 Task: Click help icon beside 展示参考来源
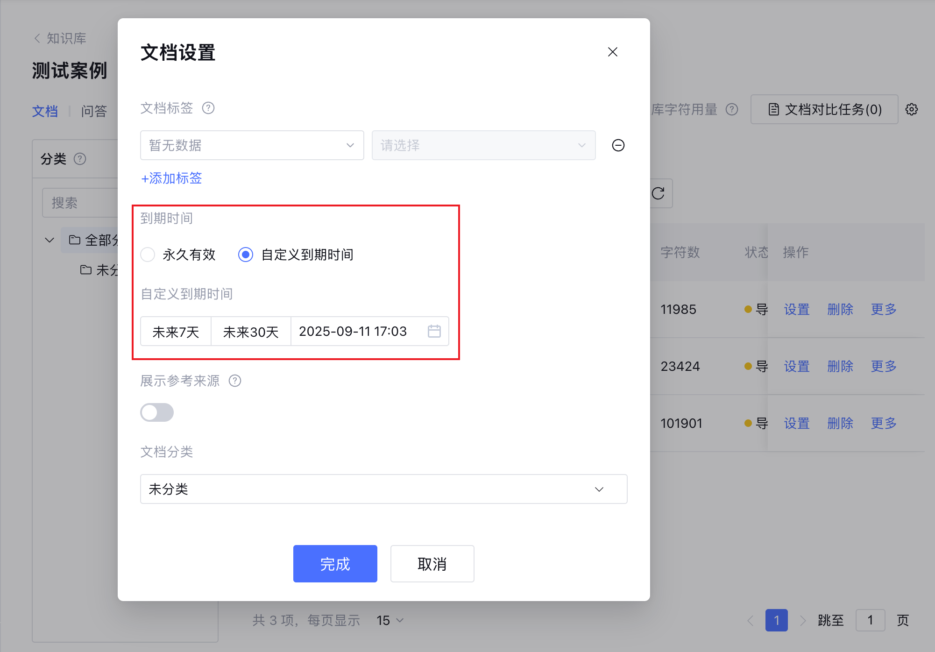pos(235,381)
